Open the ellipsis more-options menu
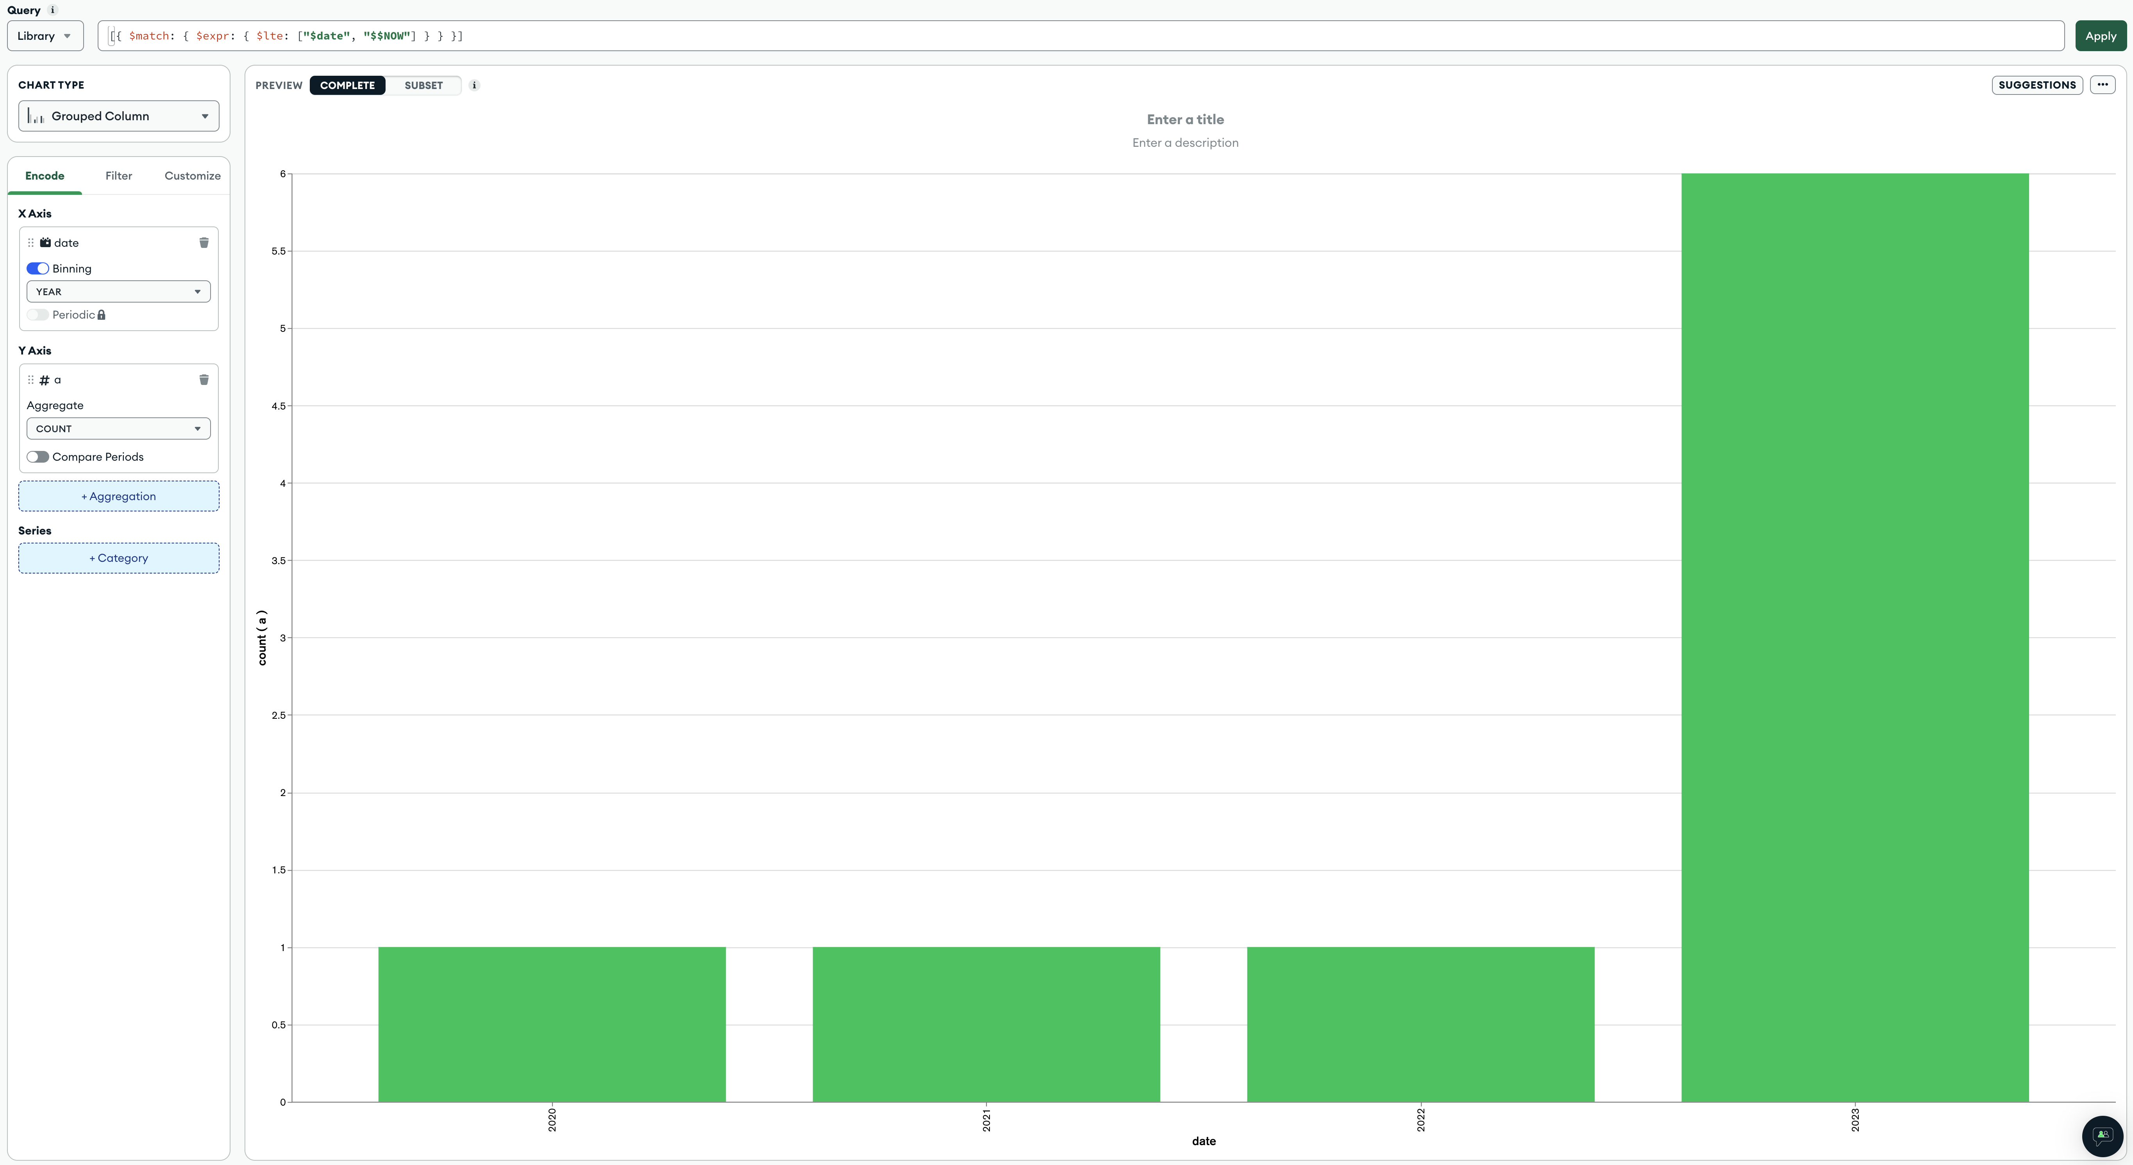The height and width of the screenshot is (1165, 2133). pyautogui.click(x=2103, y=85)
